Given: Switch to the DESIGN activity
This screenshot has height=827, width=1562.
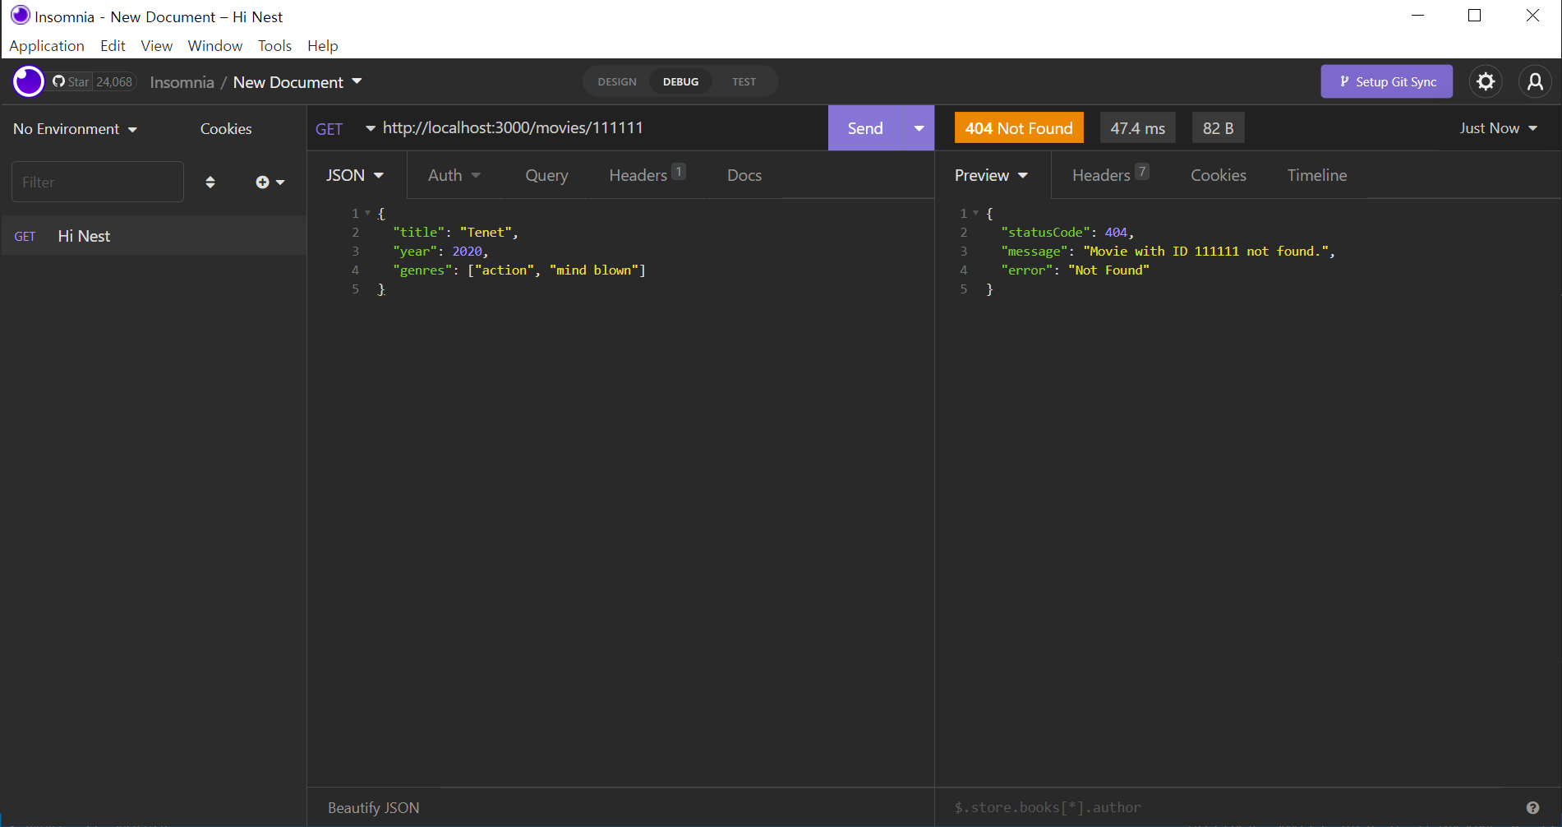Looking at the screenshot, I should coord(617,81).
